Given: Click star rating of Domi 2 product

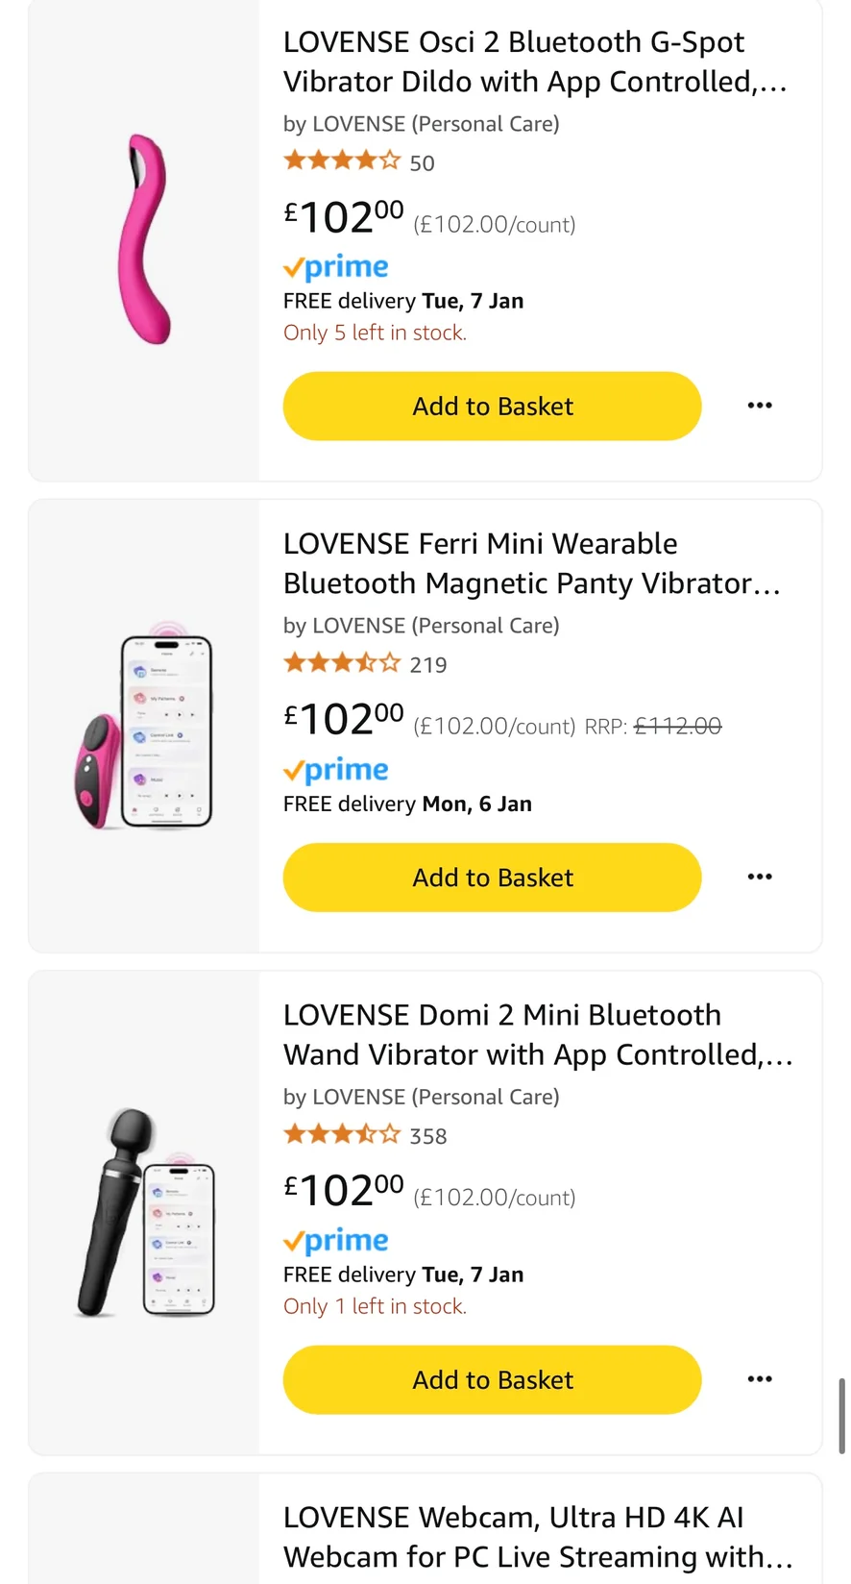Looking at the screenshot, I should click(x=342, y=1135).
